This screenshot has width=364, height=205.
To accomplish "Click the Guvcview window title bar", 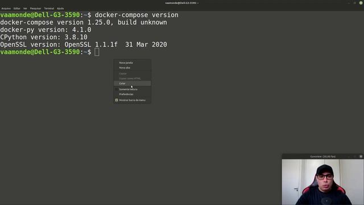I will click(322, 157).
